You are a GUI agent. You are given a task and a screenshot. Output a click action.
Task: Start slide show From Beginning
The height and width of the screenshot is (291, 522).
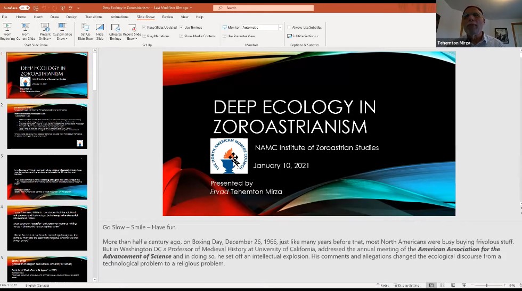click(7, 31)
